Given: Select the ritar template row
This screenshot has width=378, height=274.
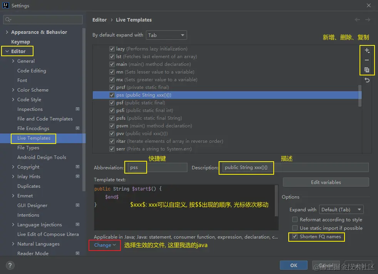Looking at the screenshot, I should point(227,141).
